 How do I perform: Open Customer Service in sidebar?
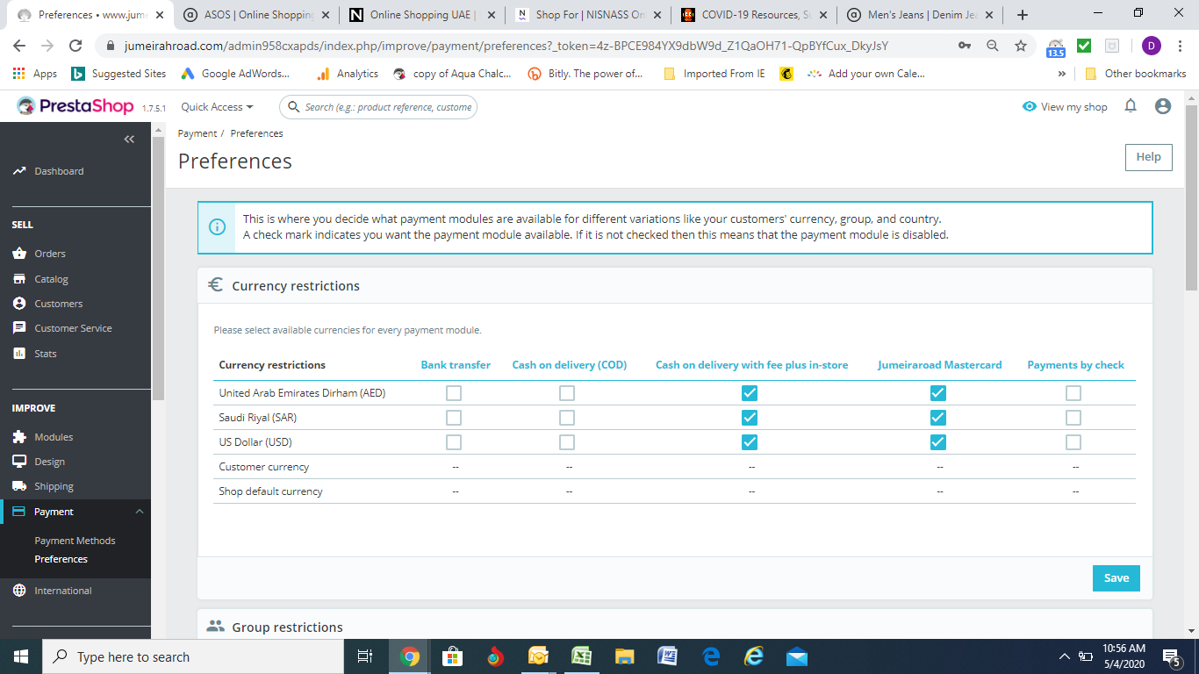coord(73,328)
